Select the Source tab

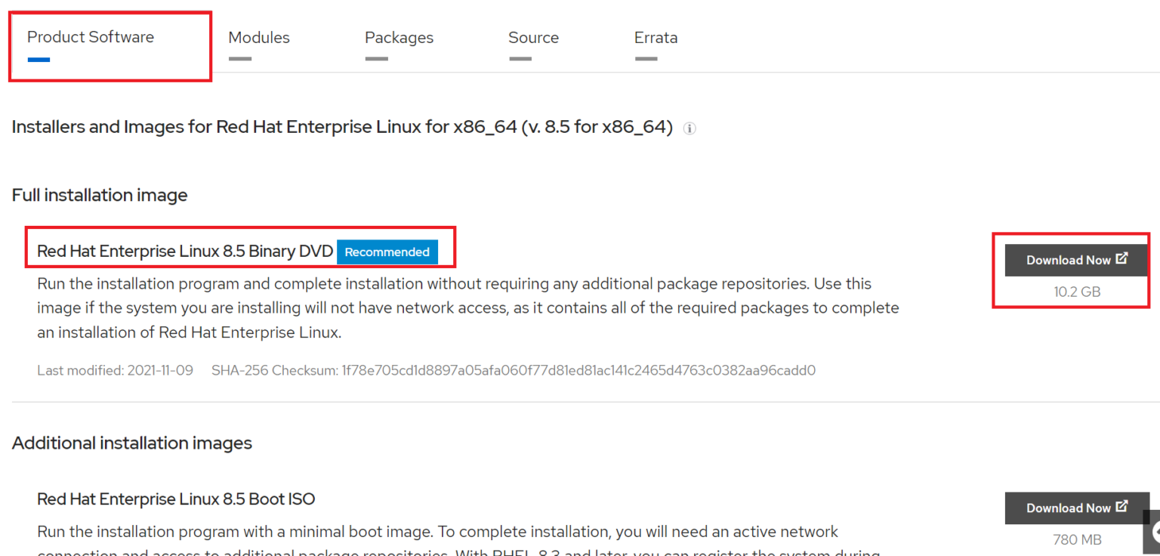[534, 37]
